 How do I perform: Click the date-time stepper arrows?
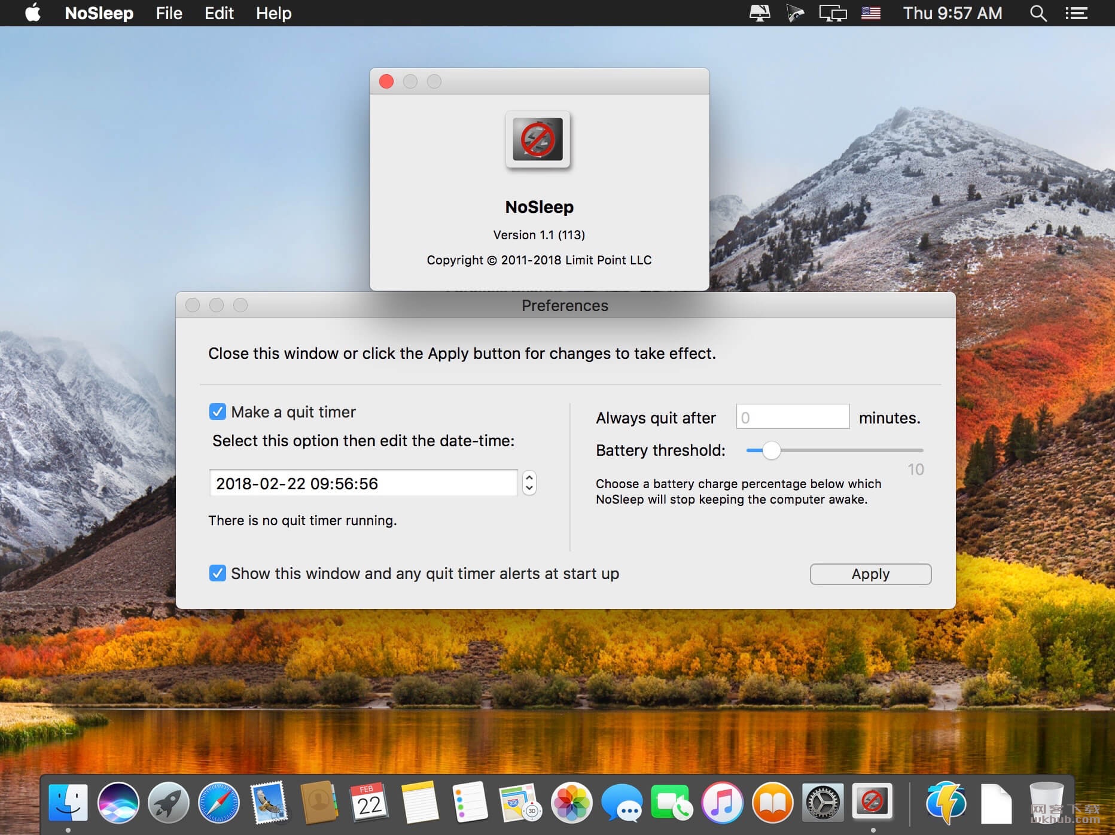(x=529, y=483)
